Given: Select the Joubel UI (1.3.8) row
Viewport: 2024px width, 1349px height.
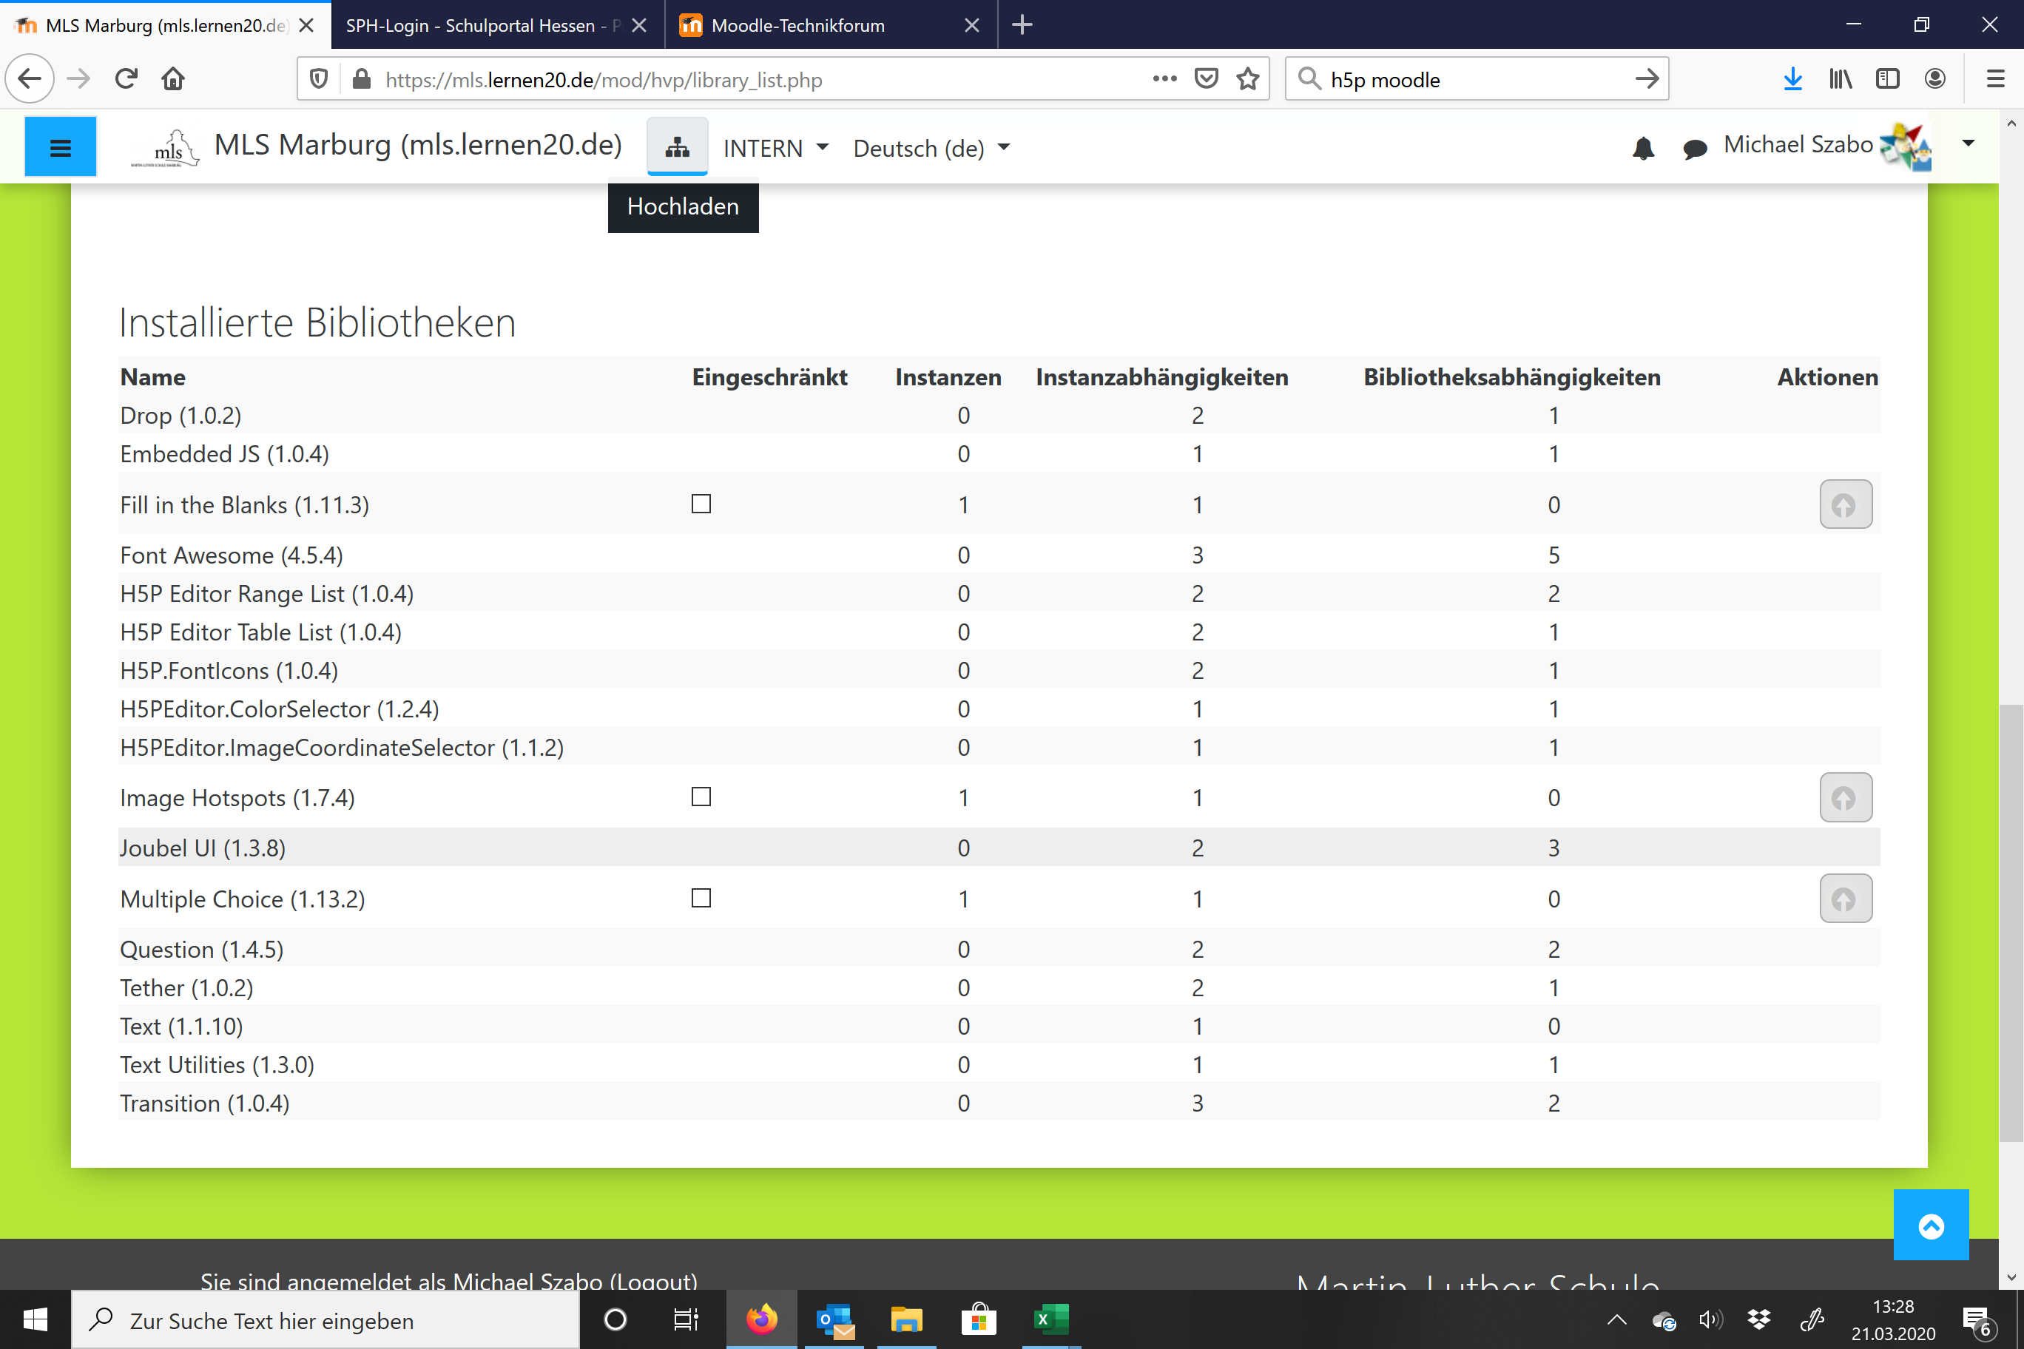Looking at the screenshot, I should (998, 848).
